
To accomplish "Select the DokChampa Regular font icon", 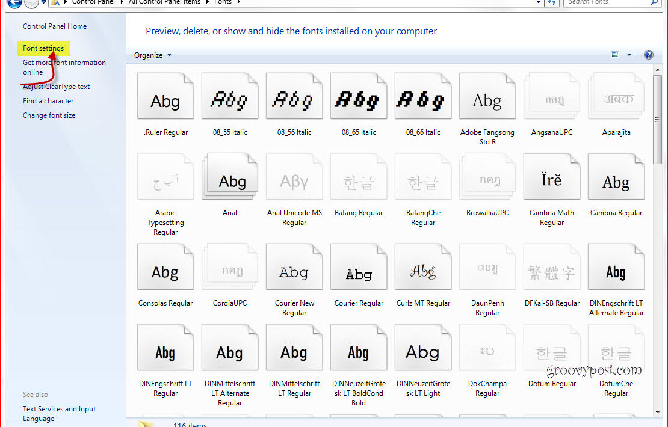I will (487, 348).
